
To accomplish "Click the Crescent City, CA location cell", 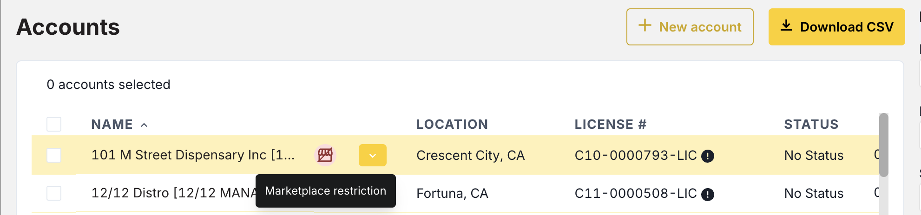I will (470, 155).
